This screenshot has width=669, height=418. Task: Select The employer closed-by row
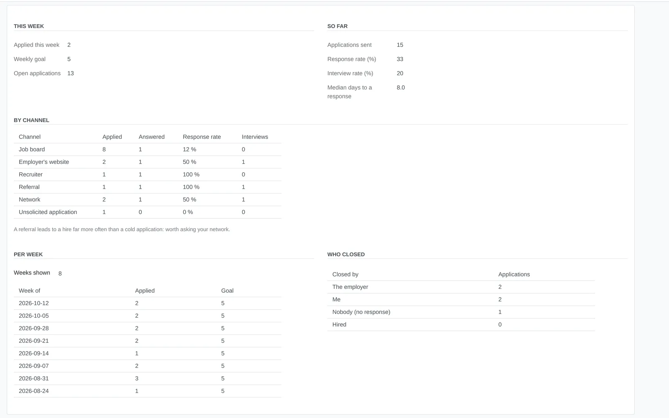(461, 287)
